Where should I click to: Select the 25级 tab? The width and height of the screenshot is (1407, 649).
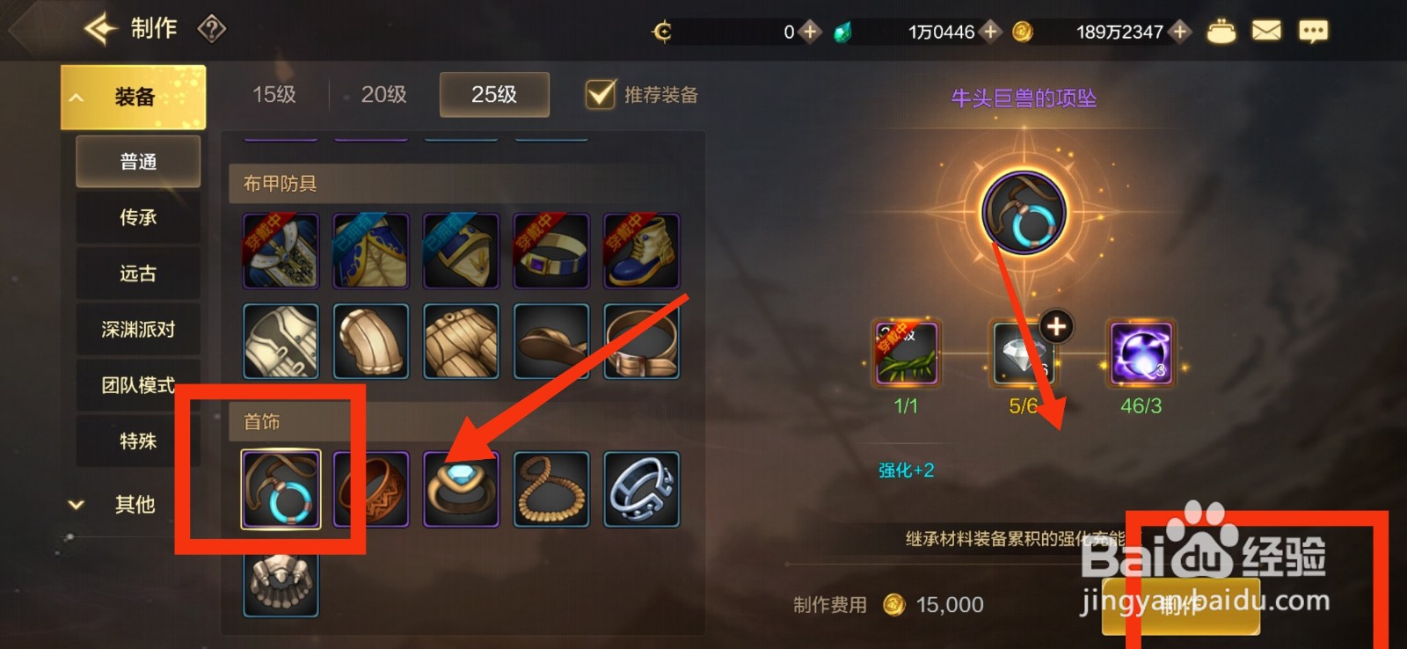pyautogui.click(x=494, y=94)
